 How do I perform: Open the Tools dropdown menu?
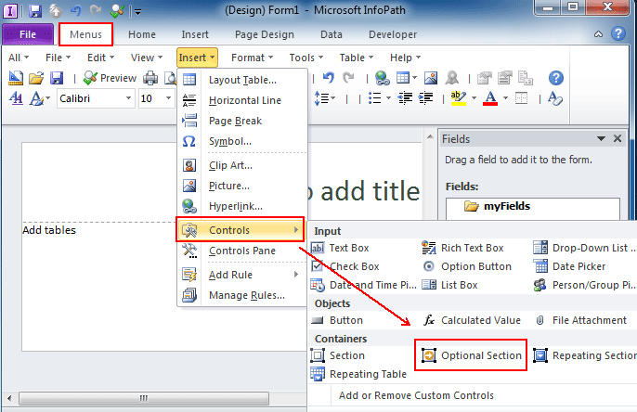coord(305,58)
